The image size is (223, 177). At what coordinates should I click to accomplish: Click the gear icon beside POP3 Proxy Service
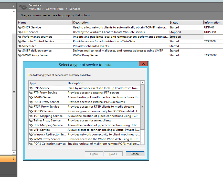point(31,102)
